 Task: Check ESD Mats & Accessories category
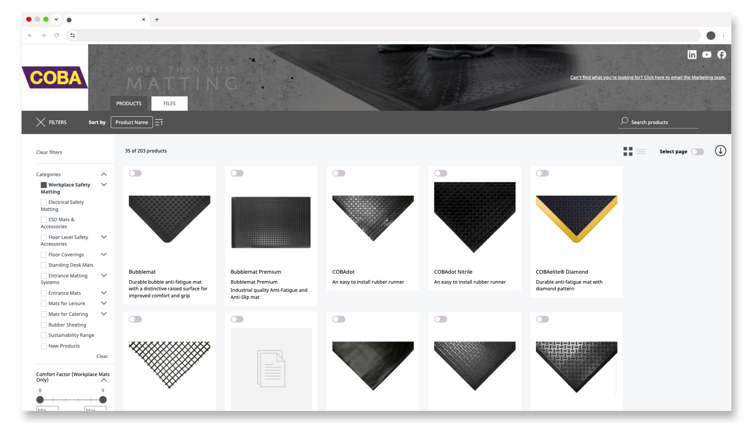44,220
